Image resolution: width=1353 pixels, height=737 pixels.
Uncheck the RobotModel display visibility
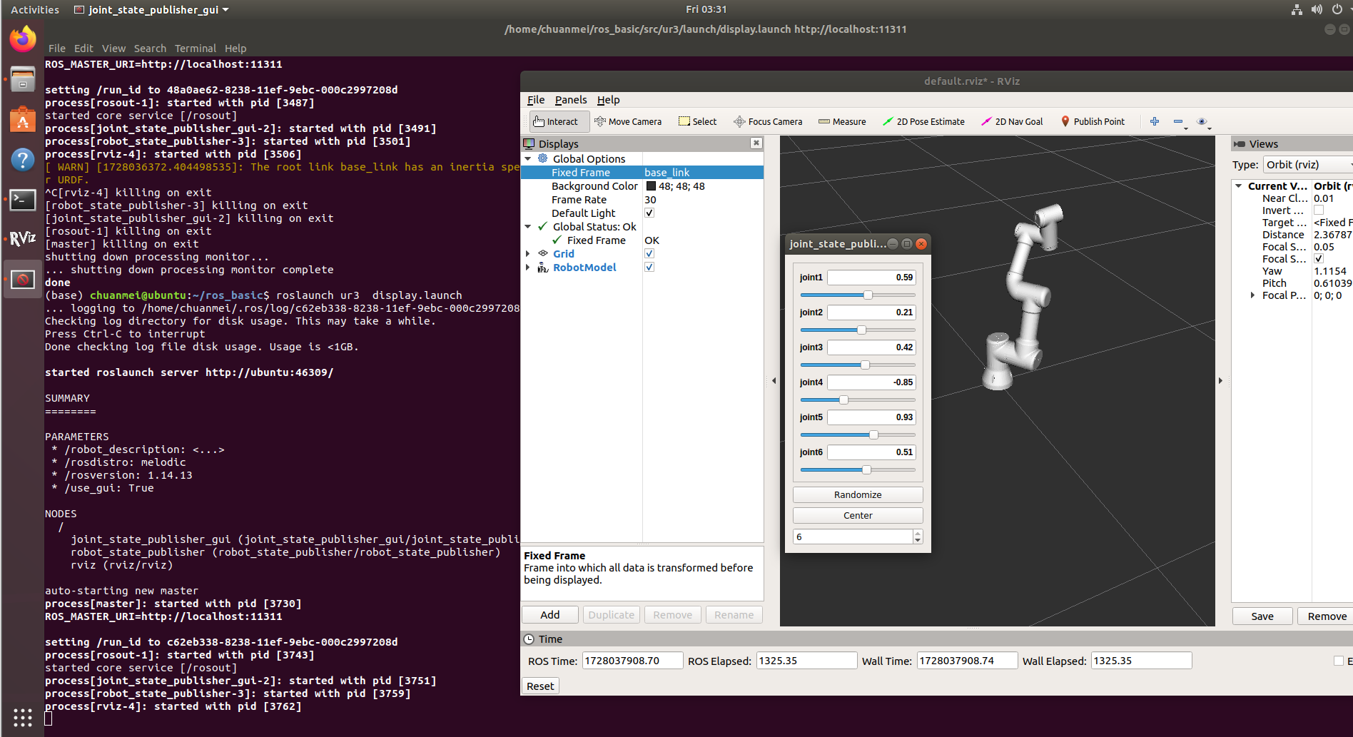point(649,267)
